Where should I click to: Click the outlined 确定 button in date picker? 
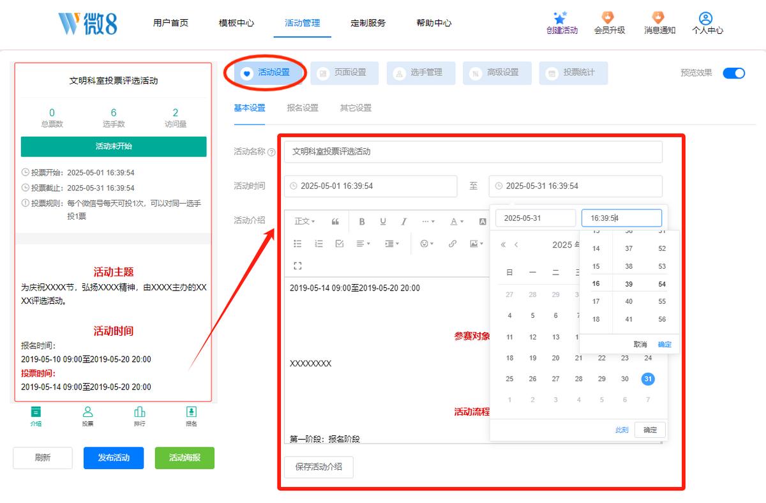650,430
